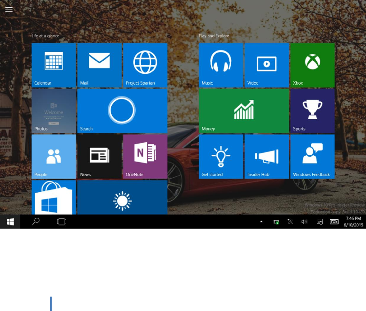The width and height of the screenshot is (366, 311).
Task: Open the Wi-Fi network tray icon
Action: click(290, 221)
